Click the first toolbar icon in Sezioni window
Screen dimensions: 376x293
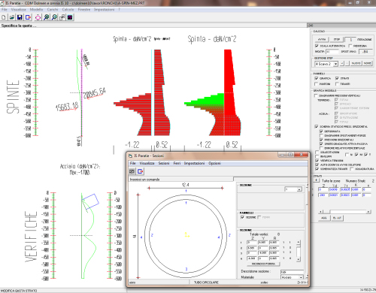click(x=132, y=171)
